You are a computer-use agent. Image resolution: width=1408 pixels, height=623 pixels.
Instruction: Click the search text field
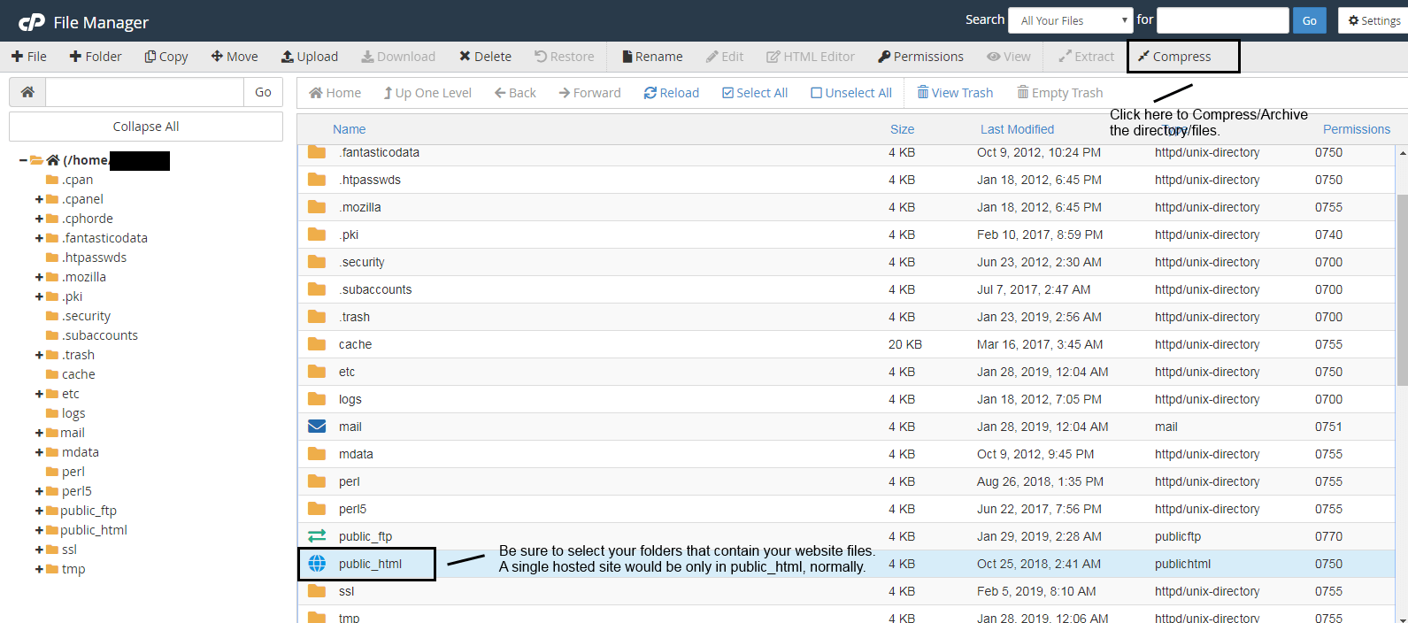(x=1222, y=20)
